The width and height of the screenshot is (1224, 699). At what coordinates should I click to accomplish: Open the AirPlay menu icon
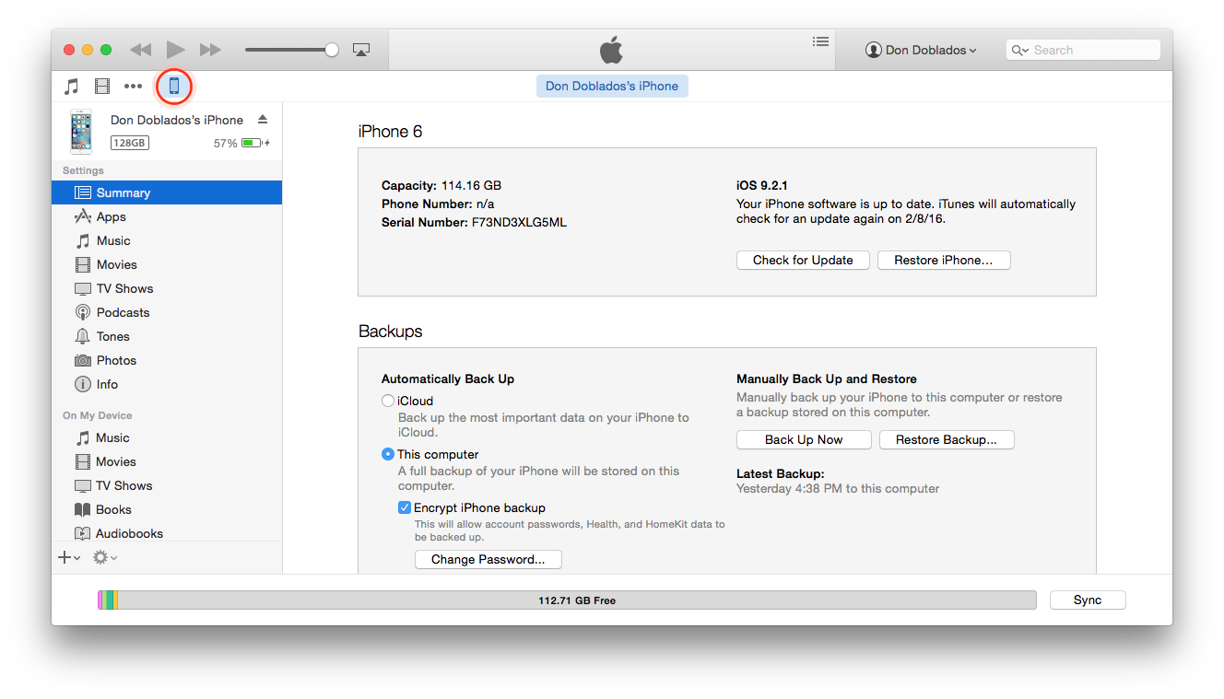pyautogui.click(x=361, y=50)
